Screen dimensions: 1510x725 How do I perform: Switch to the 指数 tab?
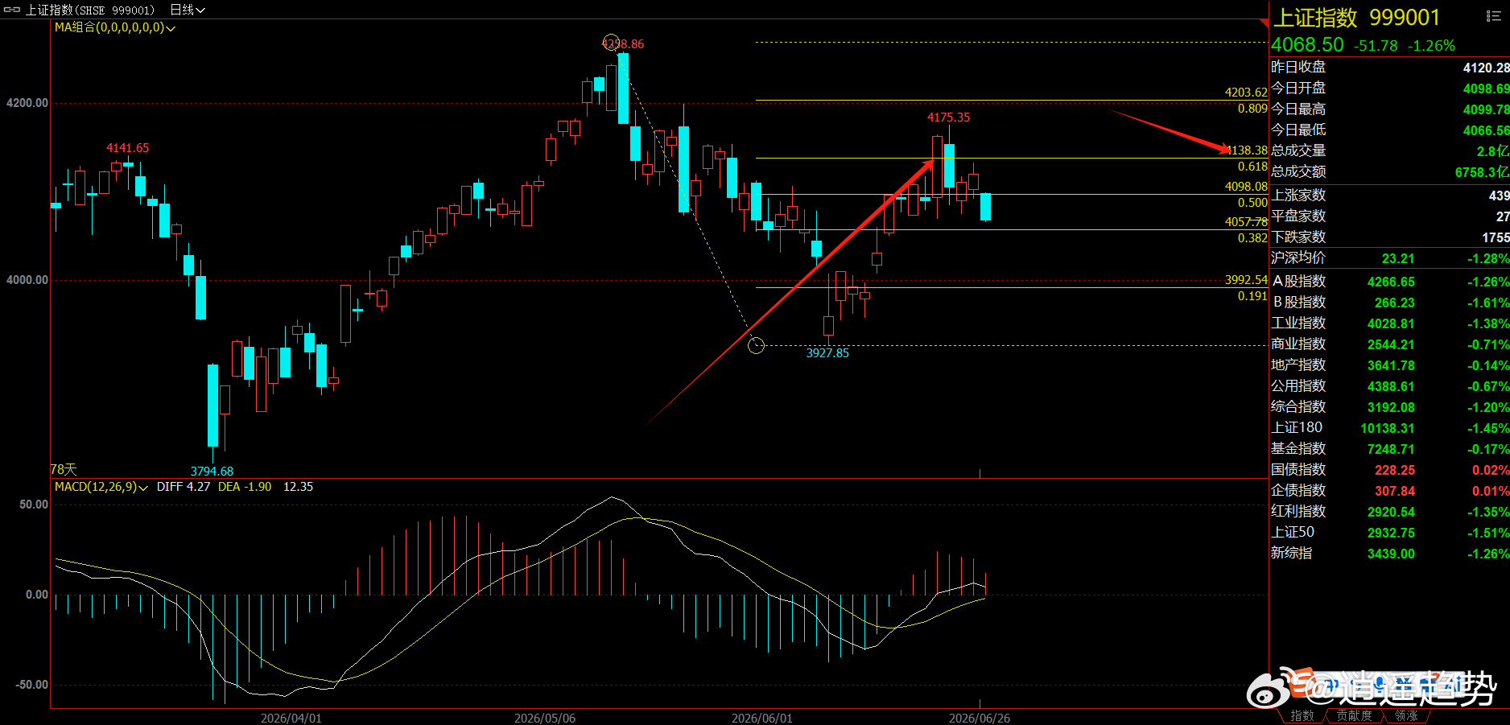pyautogui.click(x=1302, y=715)
